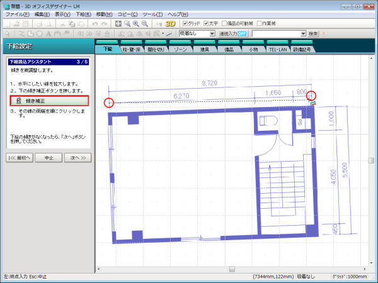Click the zoom in magnifier icon
Screen dimensions: 378x283
coord(135,23)
